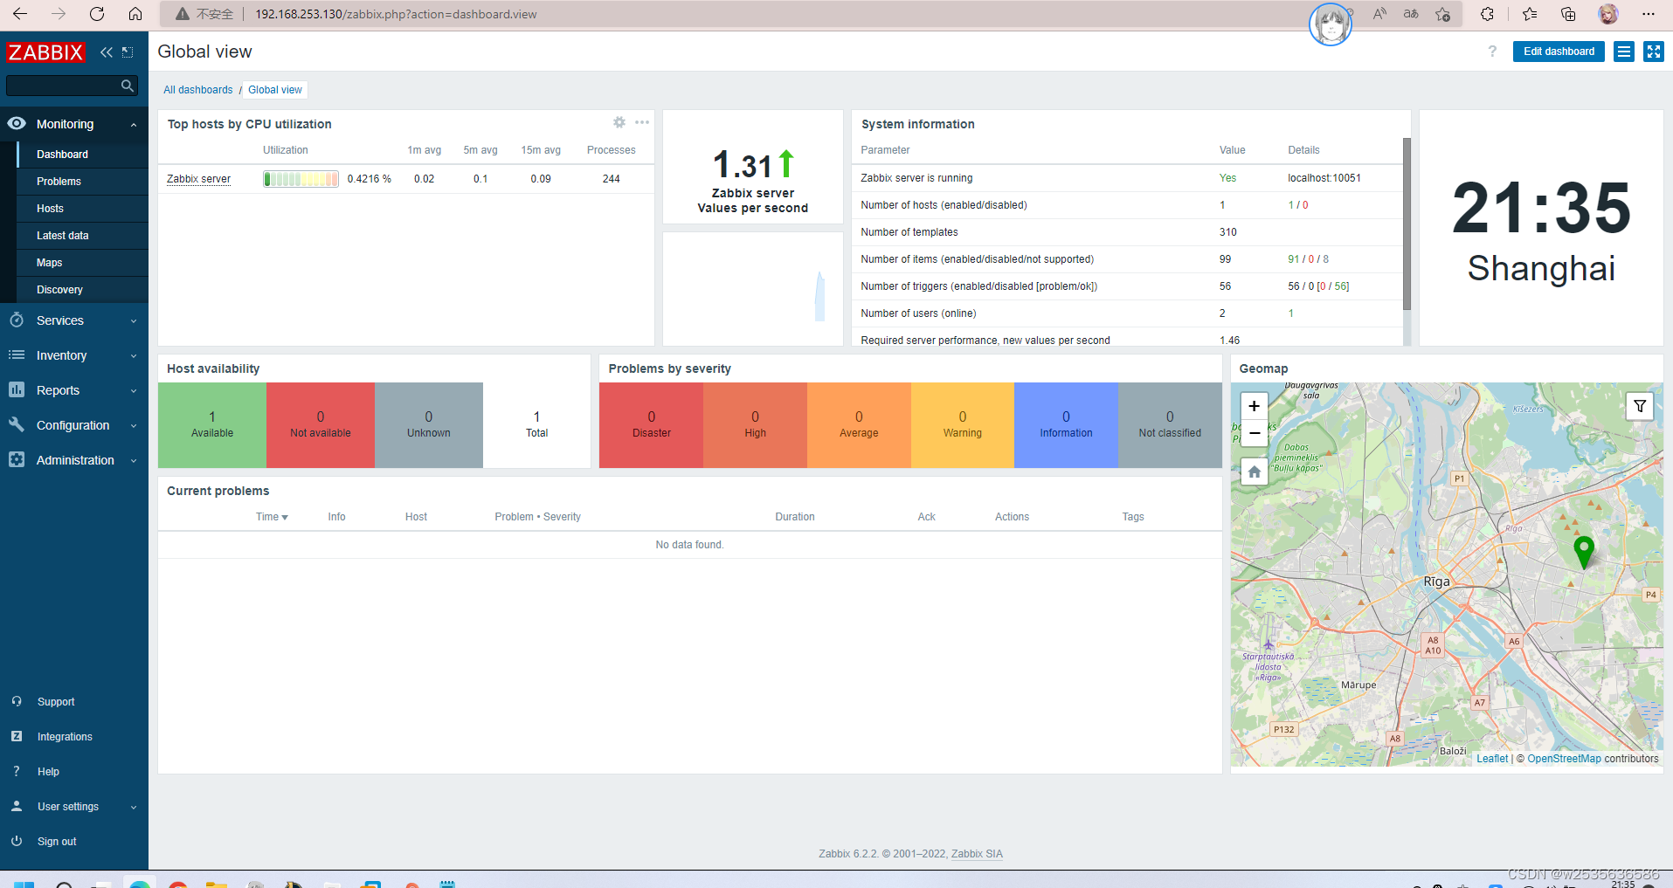Open Hosts in Monitoring menu

point(50,209)
